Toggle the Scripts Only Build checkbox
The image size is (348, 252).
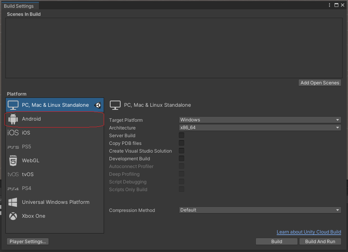click(x=182, y=190)
